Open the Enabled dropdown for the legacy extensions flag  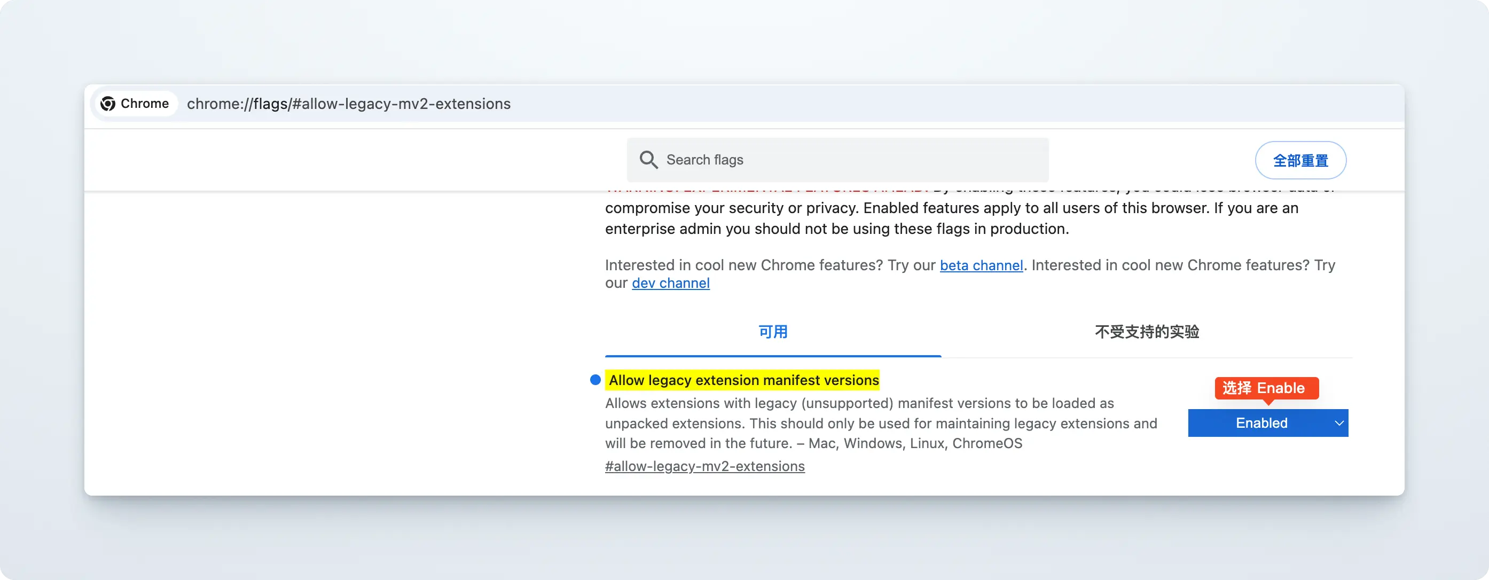pyautogui.click(x=1268, y=424)
